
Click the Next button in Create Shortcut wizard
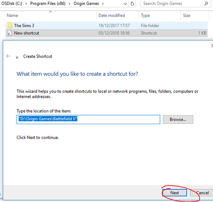[175, 193]
